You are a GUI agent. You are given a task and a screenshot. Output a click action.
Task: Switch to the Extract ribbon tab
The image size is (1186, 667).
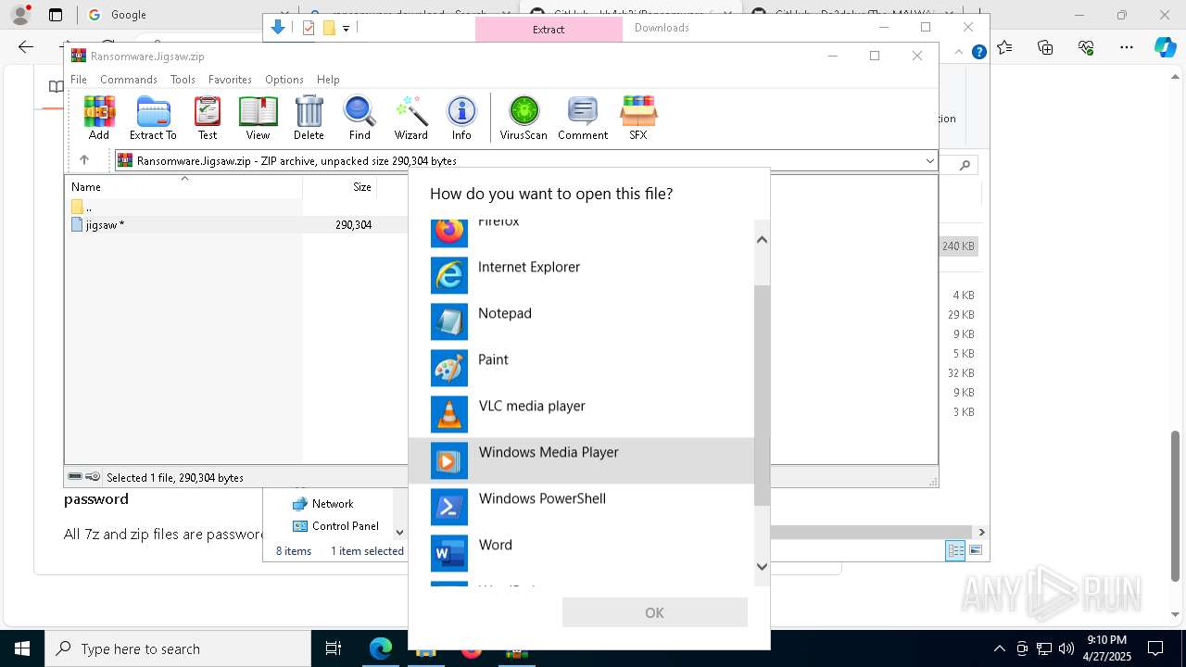(x=549, y=29)
